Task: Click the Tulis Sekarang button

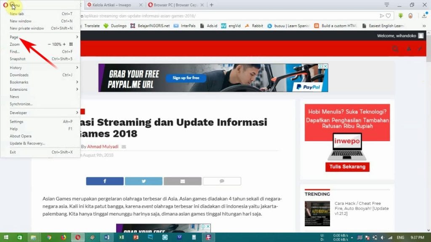Action: coord(347,167)
